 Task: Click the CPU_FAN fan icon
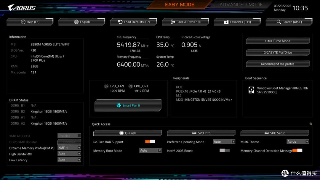coord(106,86)
